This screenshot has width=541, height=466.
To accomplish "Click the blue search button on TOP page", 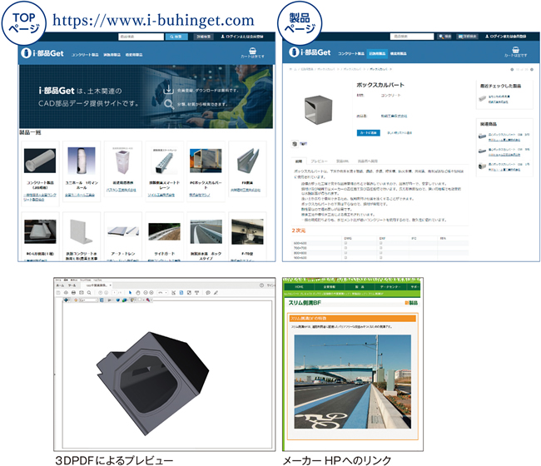I will 176,37.
